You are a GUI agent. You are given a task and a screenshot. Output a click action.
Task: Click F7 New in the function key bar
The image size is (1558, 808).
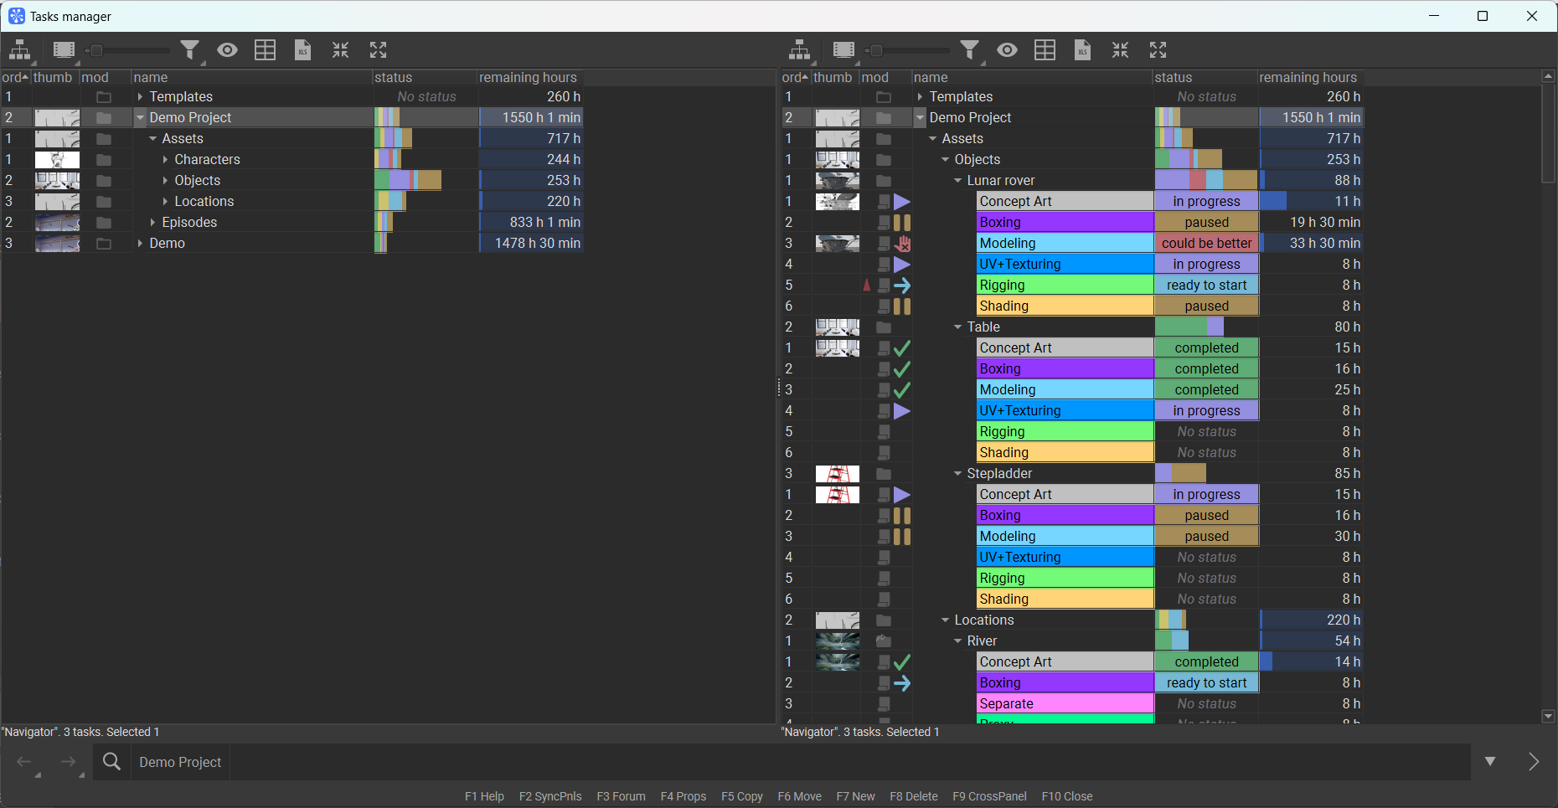pos(855,796)
